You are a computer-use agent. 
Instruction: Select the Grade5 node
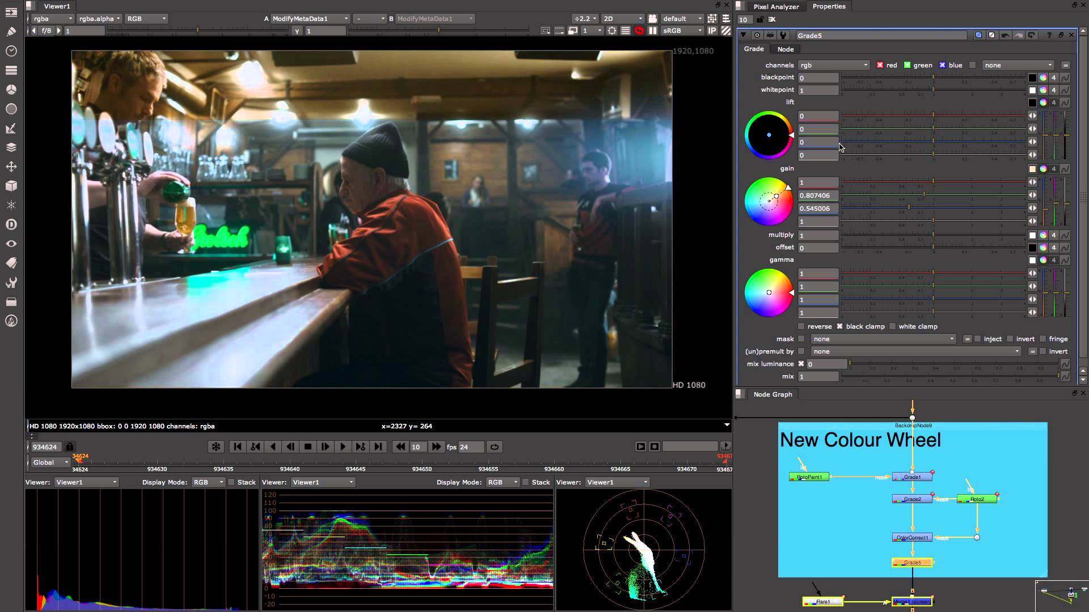[912, 563]
